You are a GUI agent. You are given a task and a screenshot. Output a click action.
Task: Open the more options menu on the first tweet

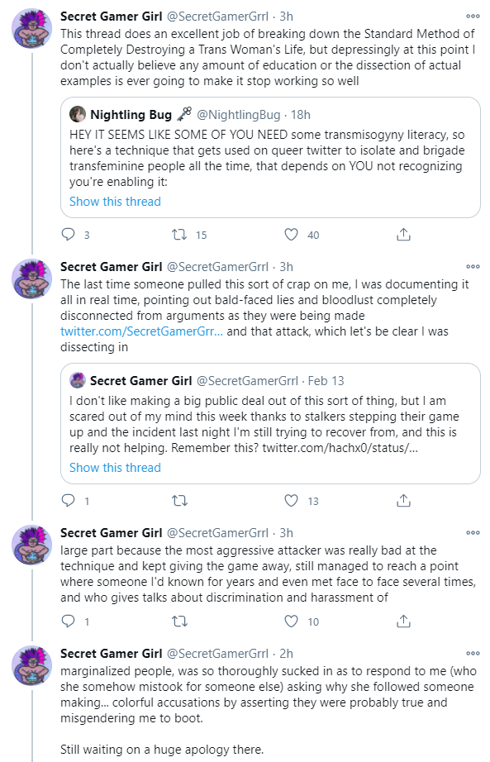click(473, 15)
